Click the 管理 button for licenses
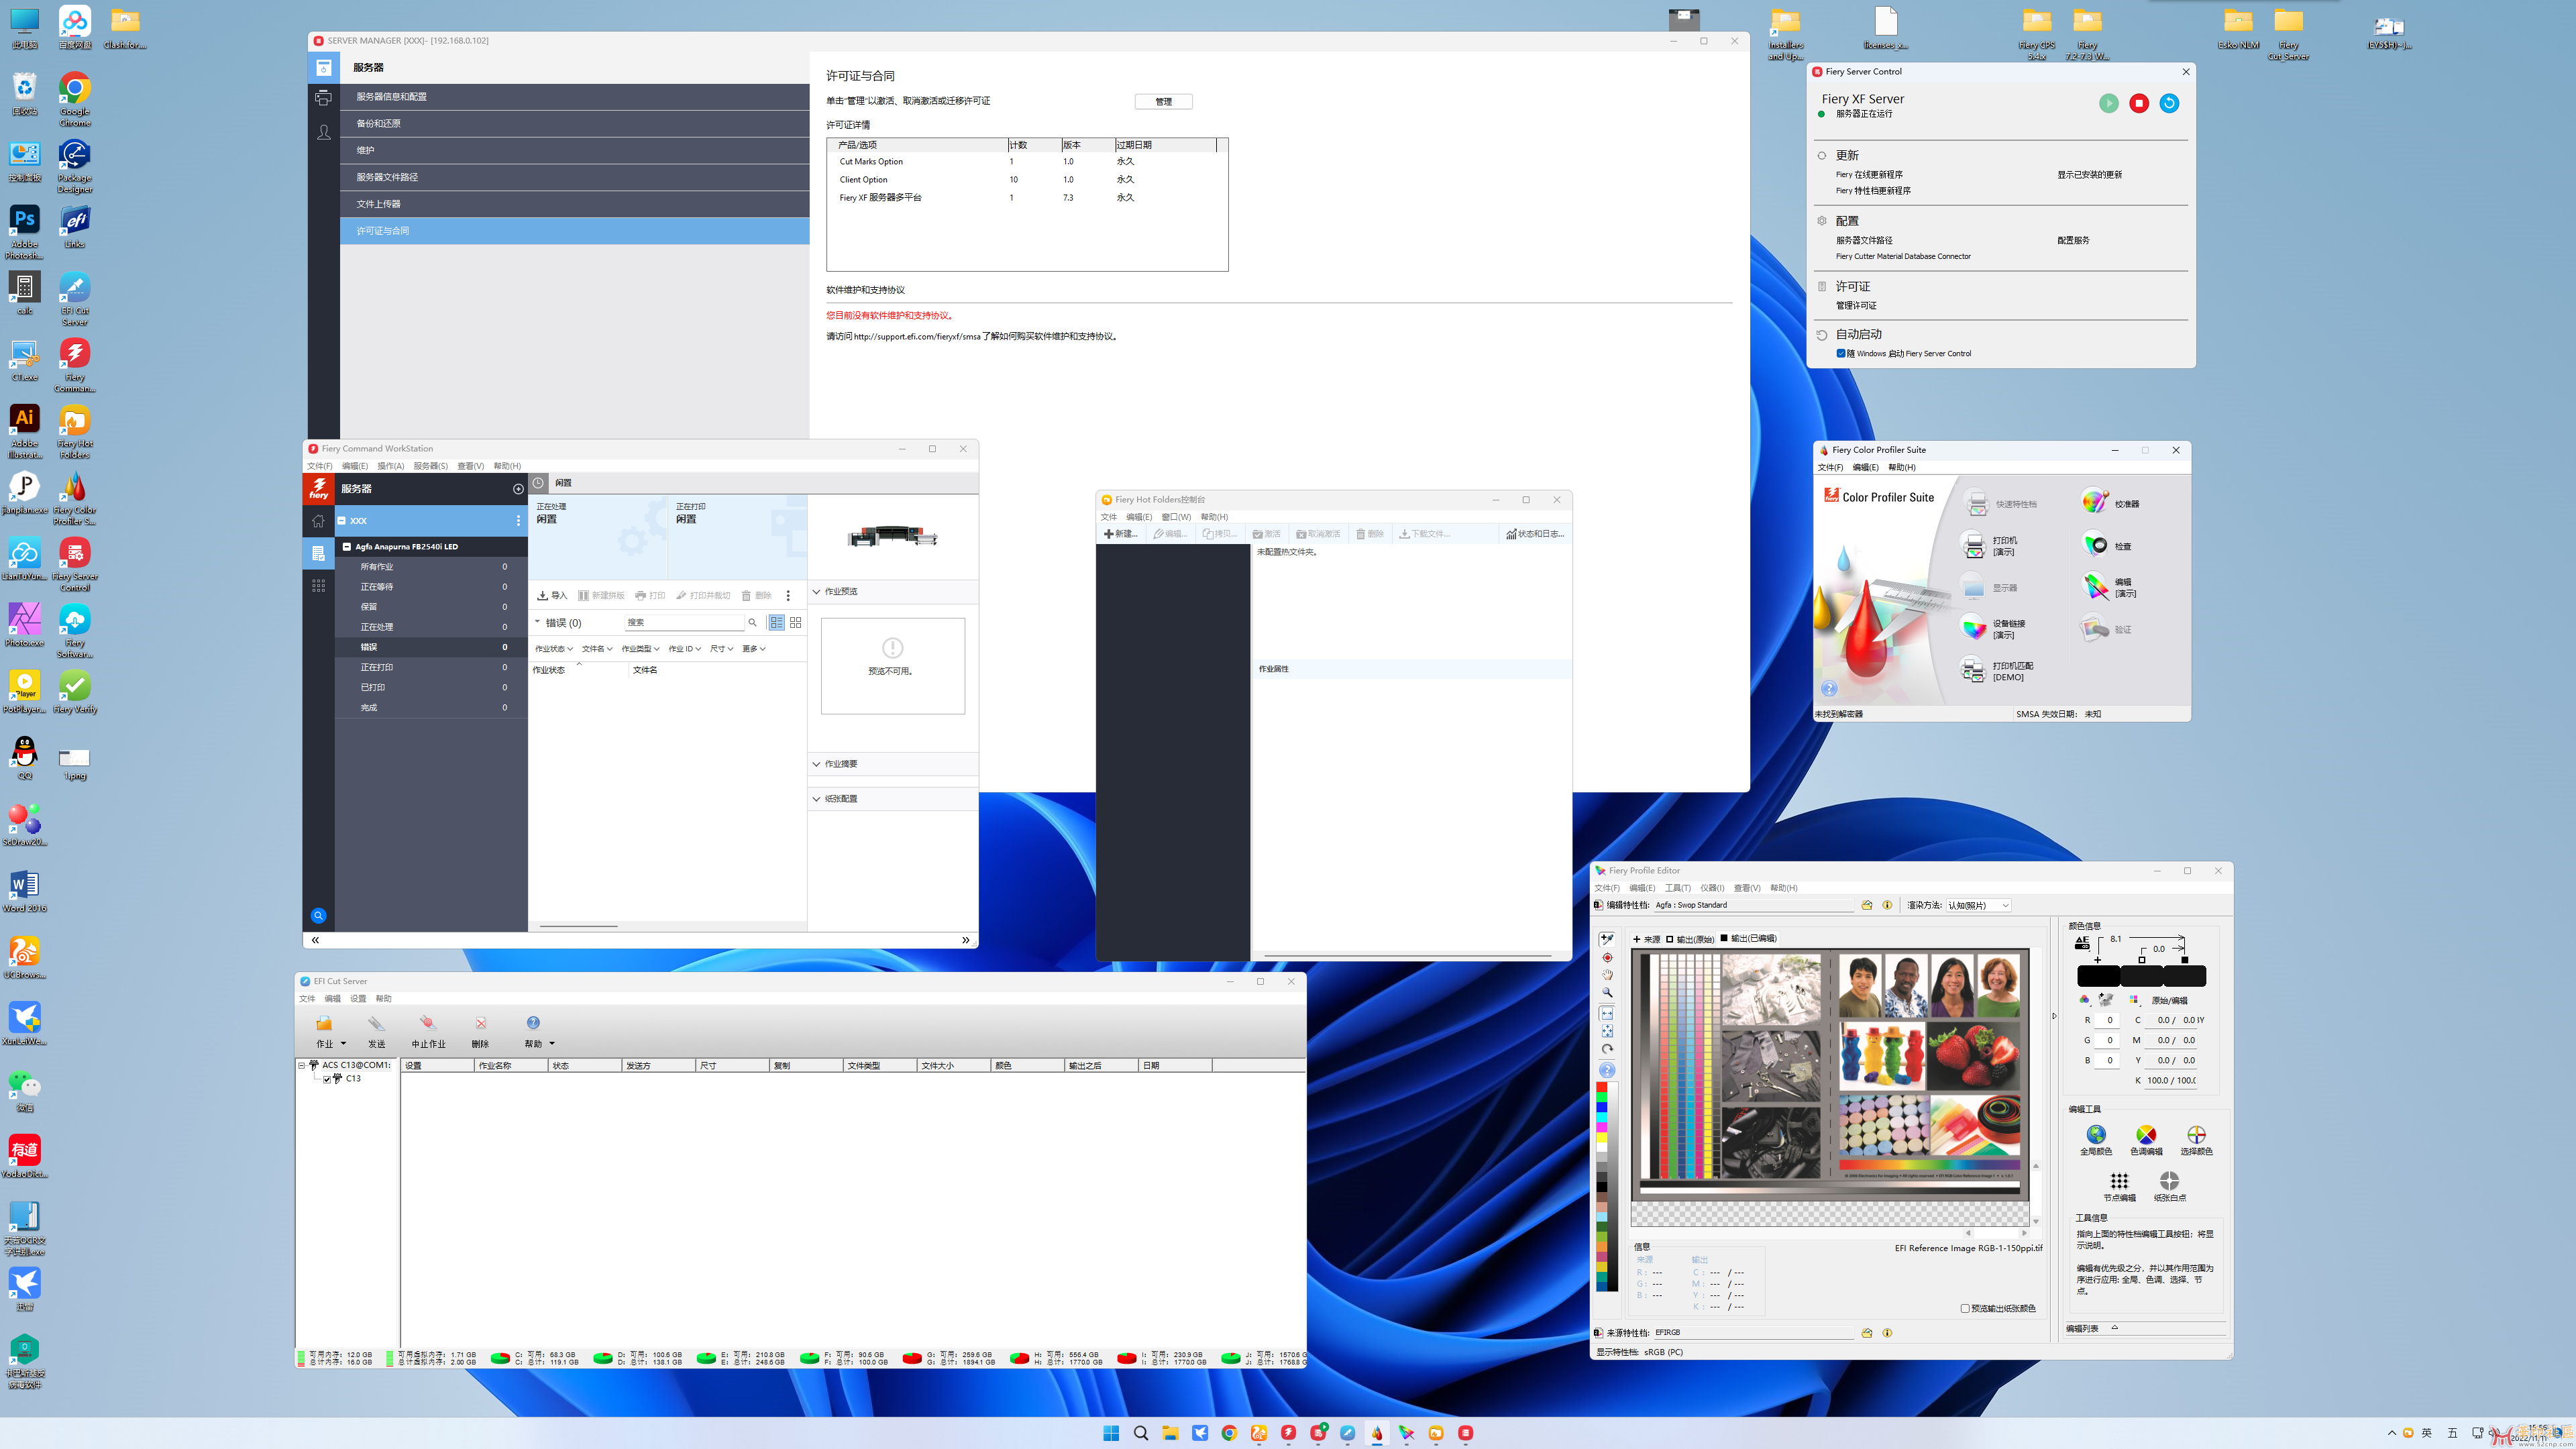Image resolution: width=2576 pixels, height=1449 pixels. point(1163,101)
